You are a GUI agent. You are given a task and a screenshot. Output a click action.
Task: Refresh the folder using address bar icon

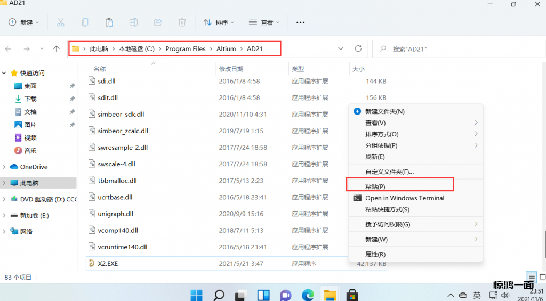(x=358, y=48)
